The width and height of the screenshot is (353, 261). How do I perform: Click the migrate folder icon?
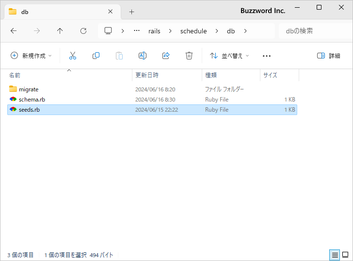13,89
